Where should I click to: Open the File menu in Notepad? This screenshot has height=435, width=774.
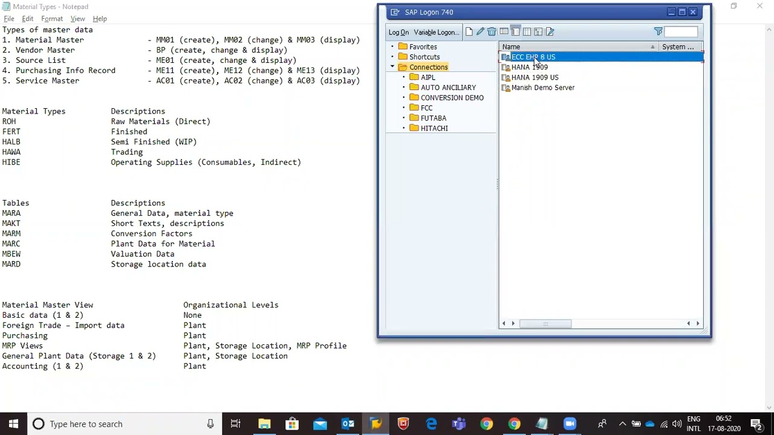(9, 19)
